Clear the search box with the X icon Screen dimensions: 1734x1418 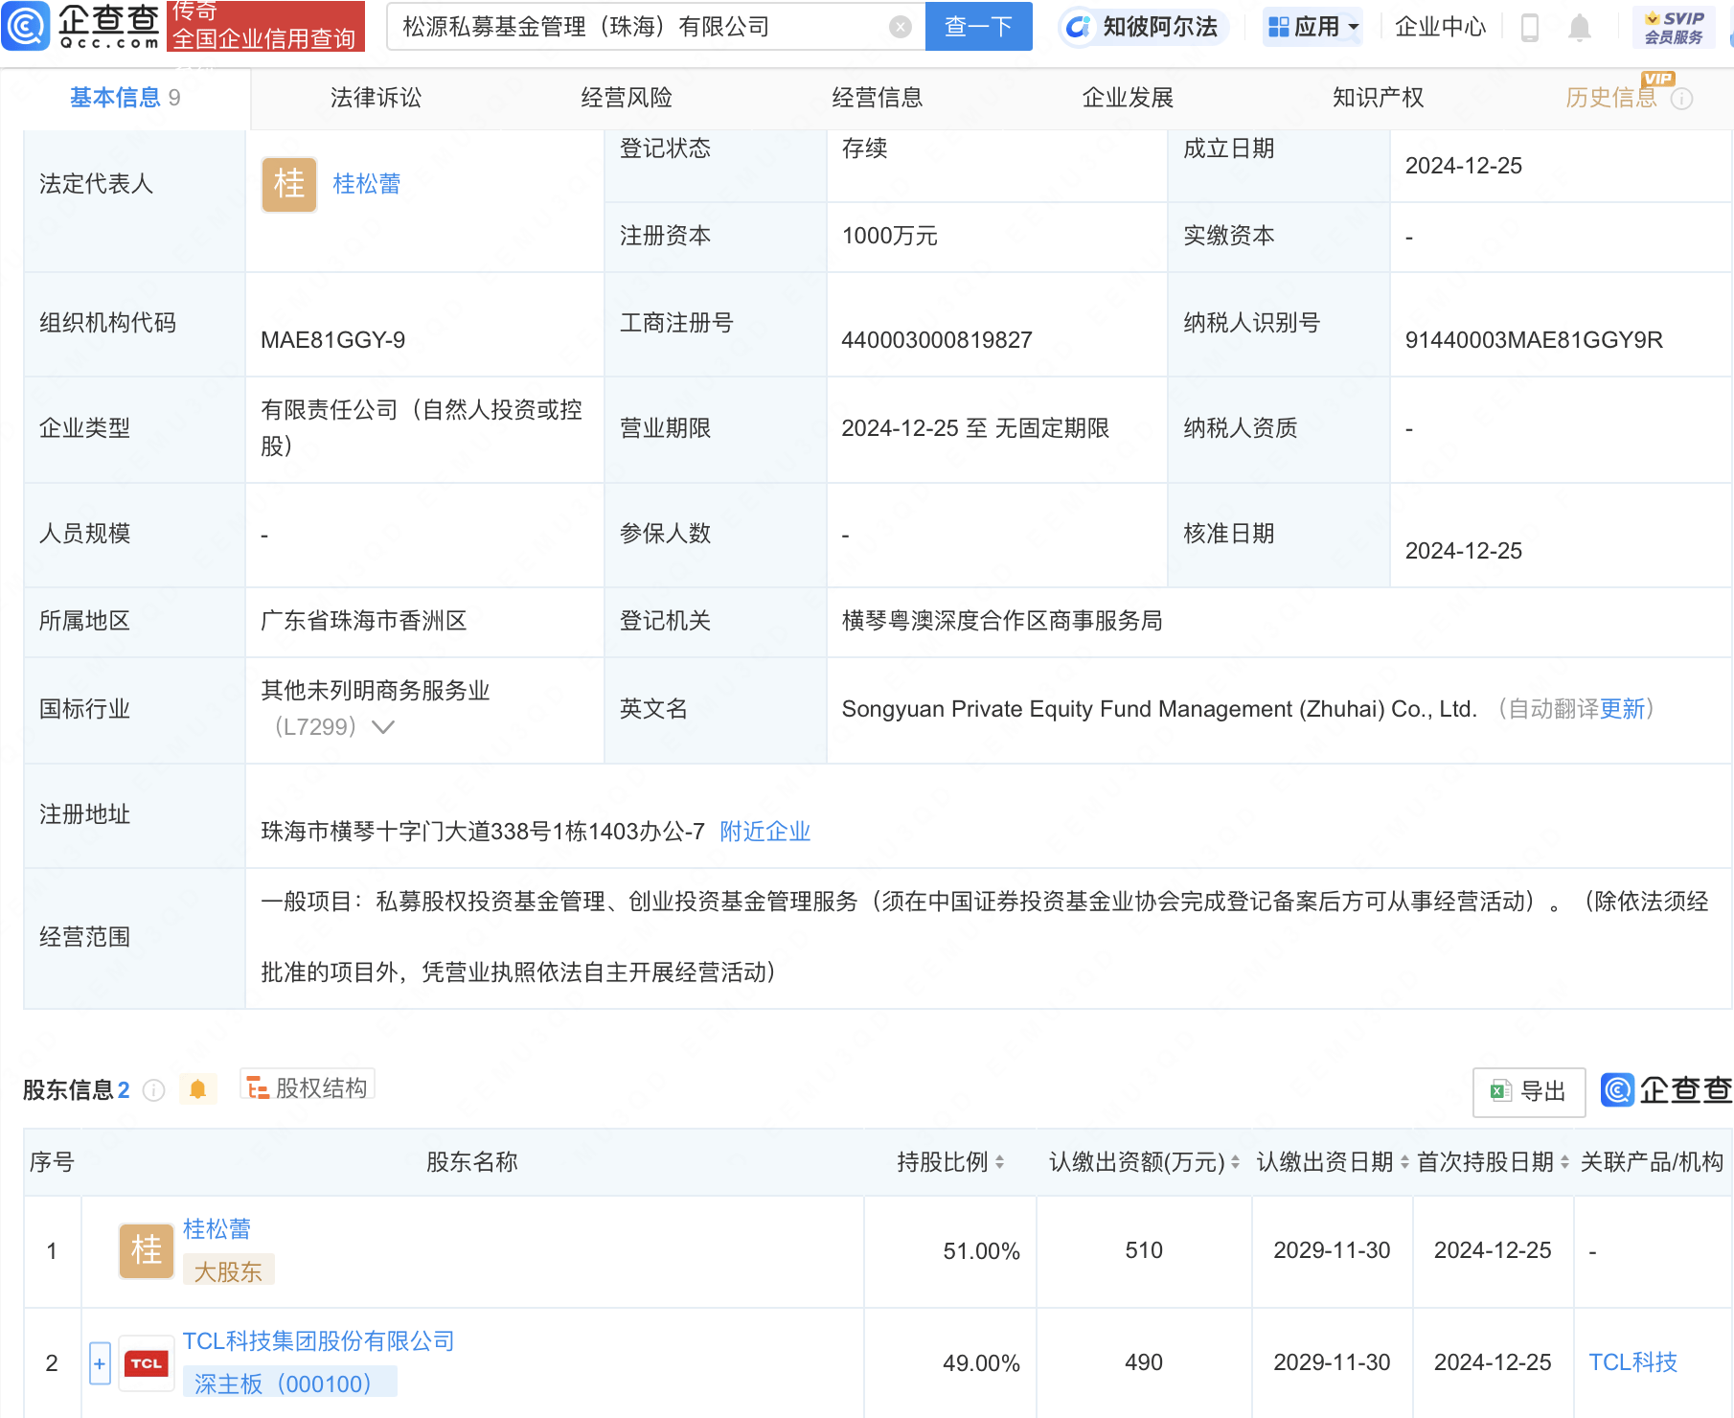pos(900,27)
